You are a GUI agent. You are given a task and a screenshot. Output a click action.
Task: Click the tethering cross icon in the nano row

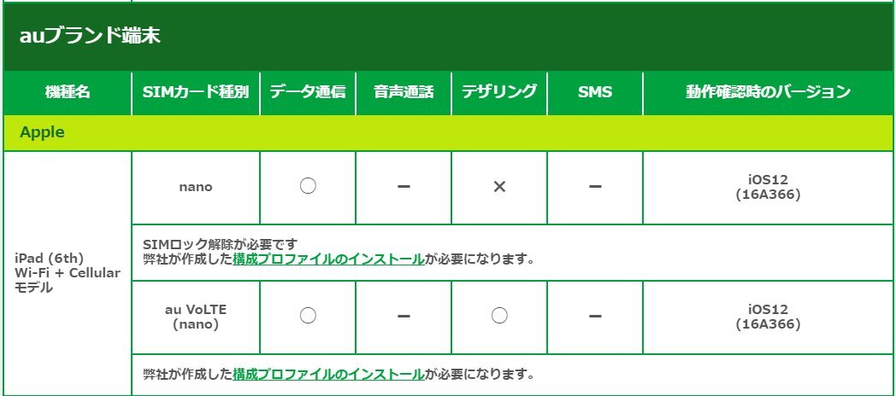(x=500, y=187)
